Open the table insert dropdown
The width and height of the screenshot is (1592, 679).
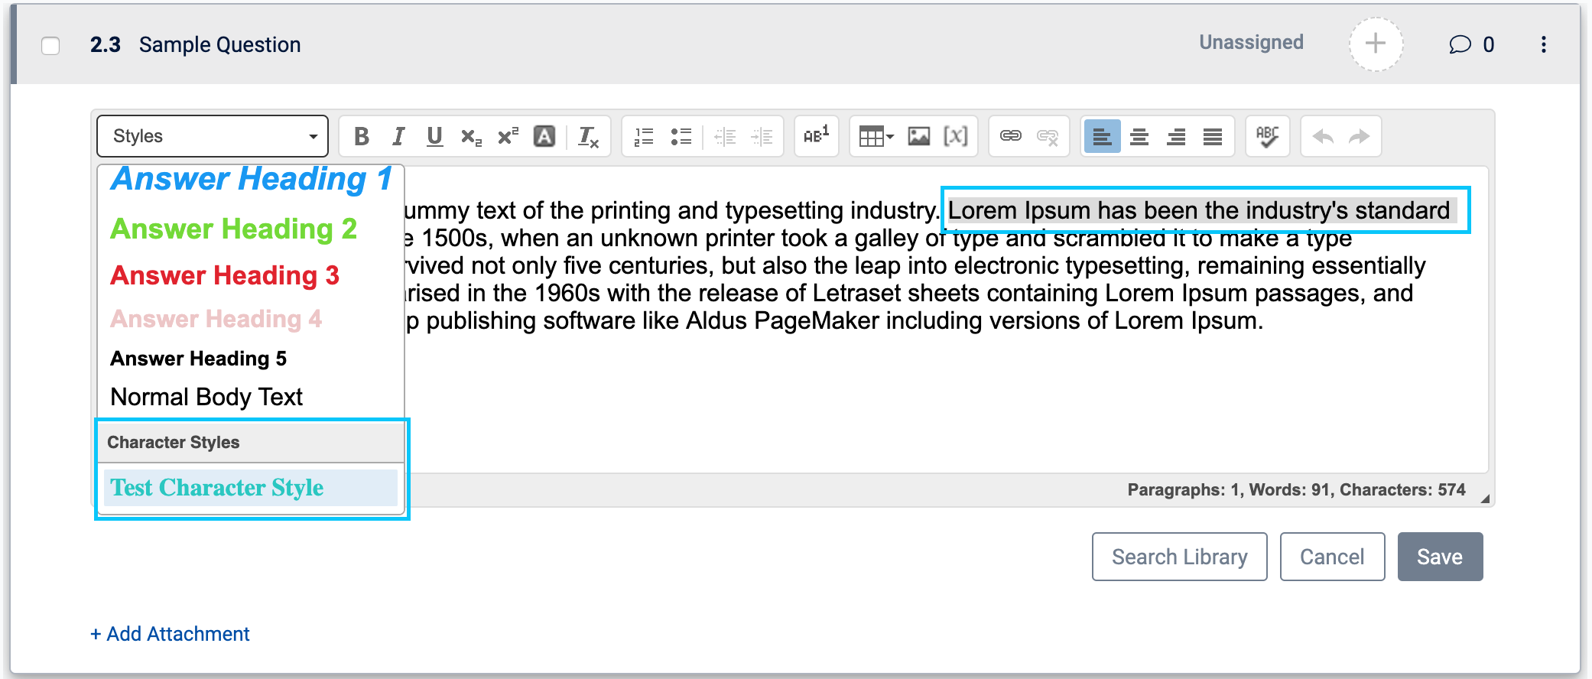(x=876, y=136)
